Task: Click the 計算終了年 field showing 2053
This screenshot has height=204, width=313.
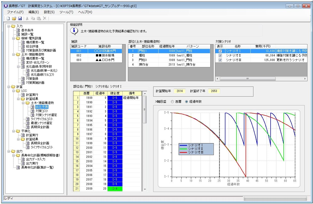Action: tap(214, 91)
